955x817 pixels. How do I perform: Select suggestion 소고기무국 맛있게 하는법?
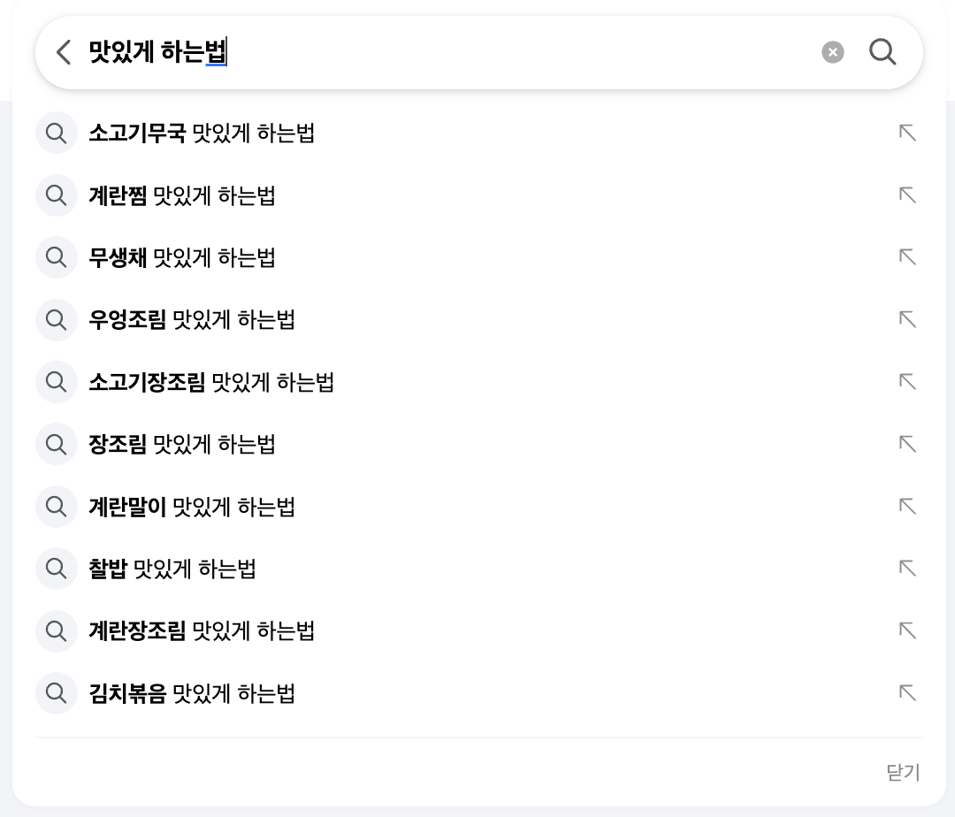202,133
